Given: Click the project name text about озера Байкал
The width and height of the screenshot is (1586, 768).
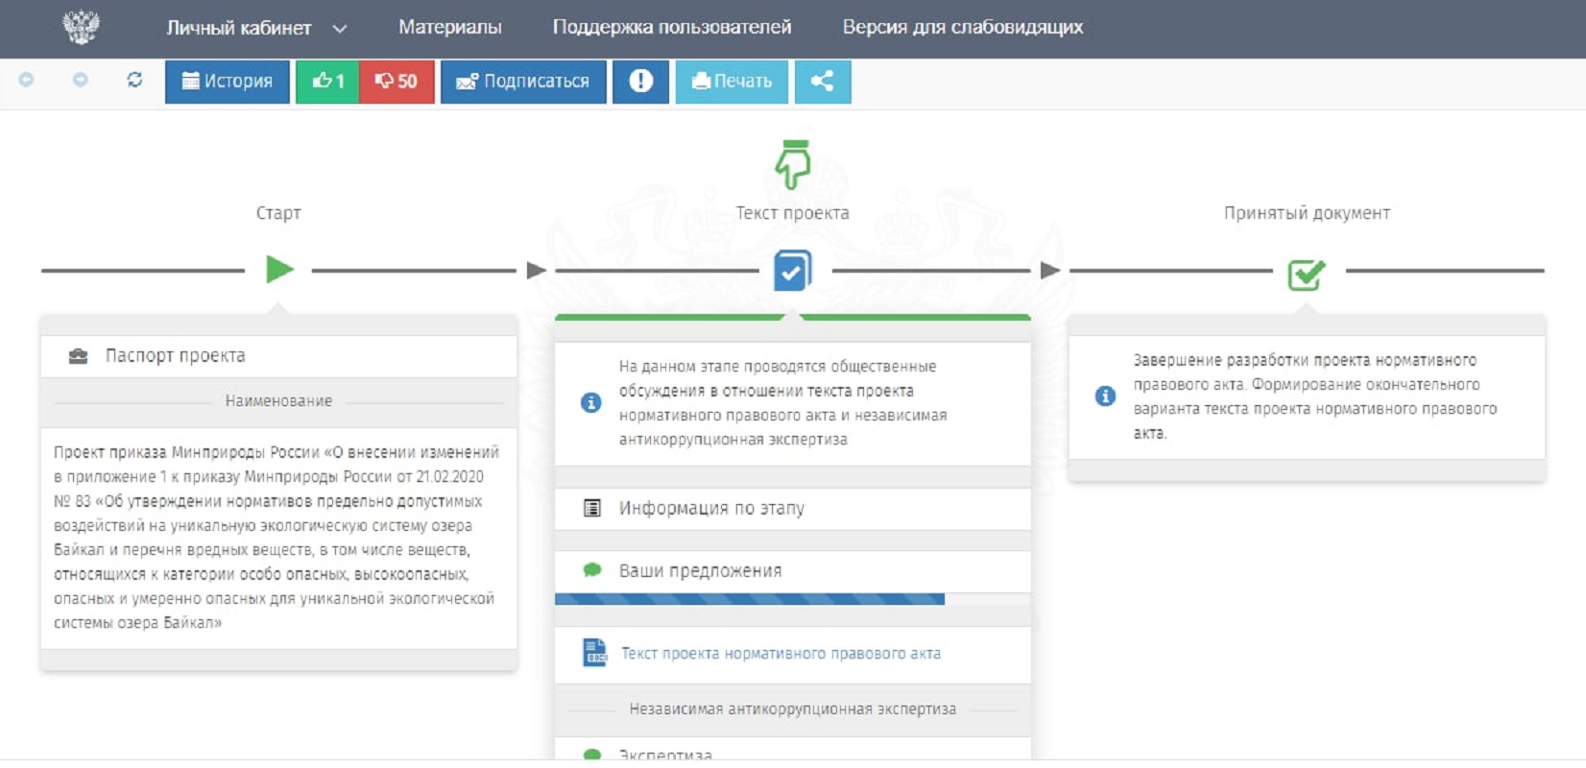Looking at the screenshot, I should [x=276, y=538].
